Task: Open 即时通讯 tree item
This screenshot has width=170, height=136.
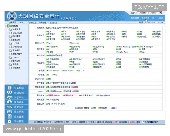Action: pyautogui.click(x=16, y=36)
